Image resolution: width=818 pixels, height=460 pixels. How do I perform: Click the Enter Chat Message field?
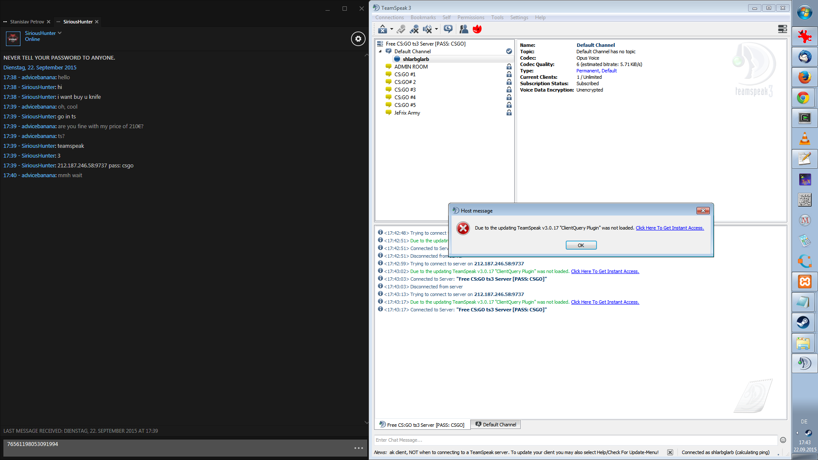point(575,440)
